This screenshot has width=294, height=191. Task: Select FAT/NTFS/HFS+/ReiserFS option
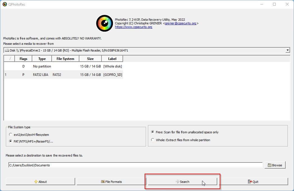(31, 141)
